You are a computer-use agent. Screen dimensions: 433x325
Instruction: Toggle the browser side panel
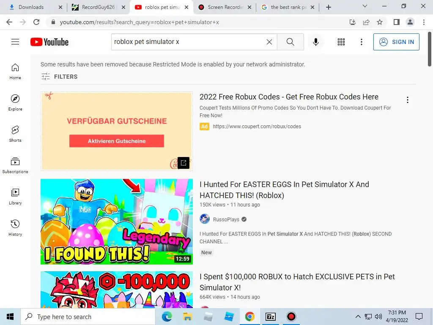[x=397, y=22]
